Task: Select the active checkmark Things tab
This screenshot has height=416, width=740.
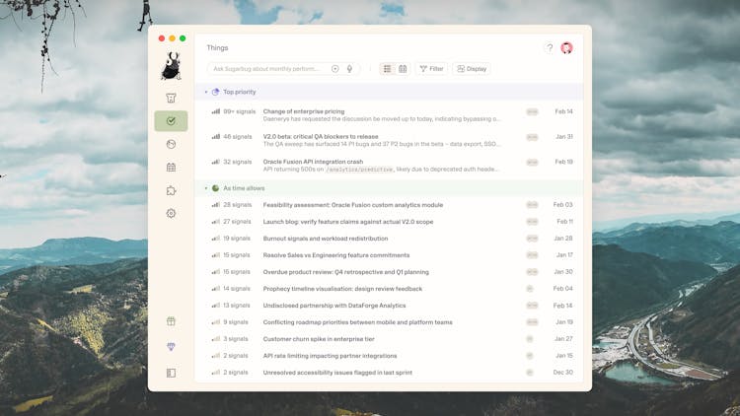Action: coord(171,121)
